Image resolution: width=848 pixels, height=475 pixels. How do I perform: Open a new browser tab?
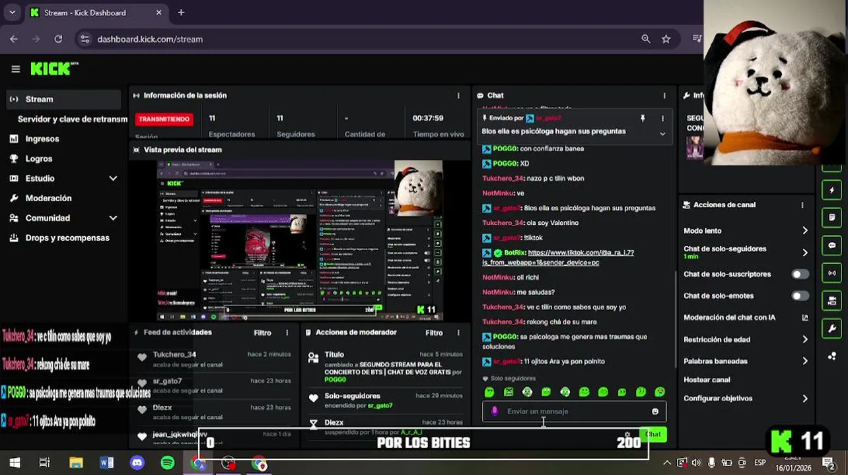coord(181,13)
